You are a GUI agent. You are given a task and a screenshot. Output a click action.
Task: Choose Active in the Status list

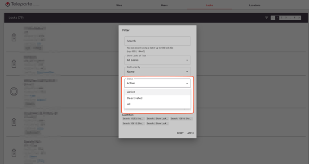pyautogui.click(x=158, y=92)
